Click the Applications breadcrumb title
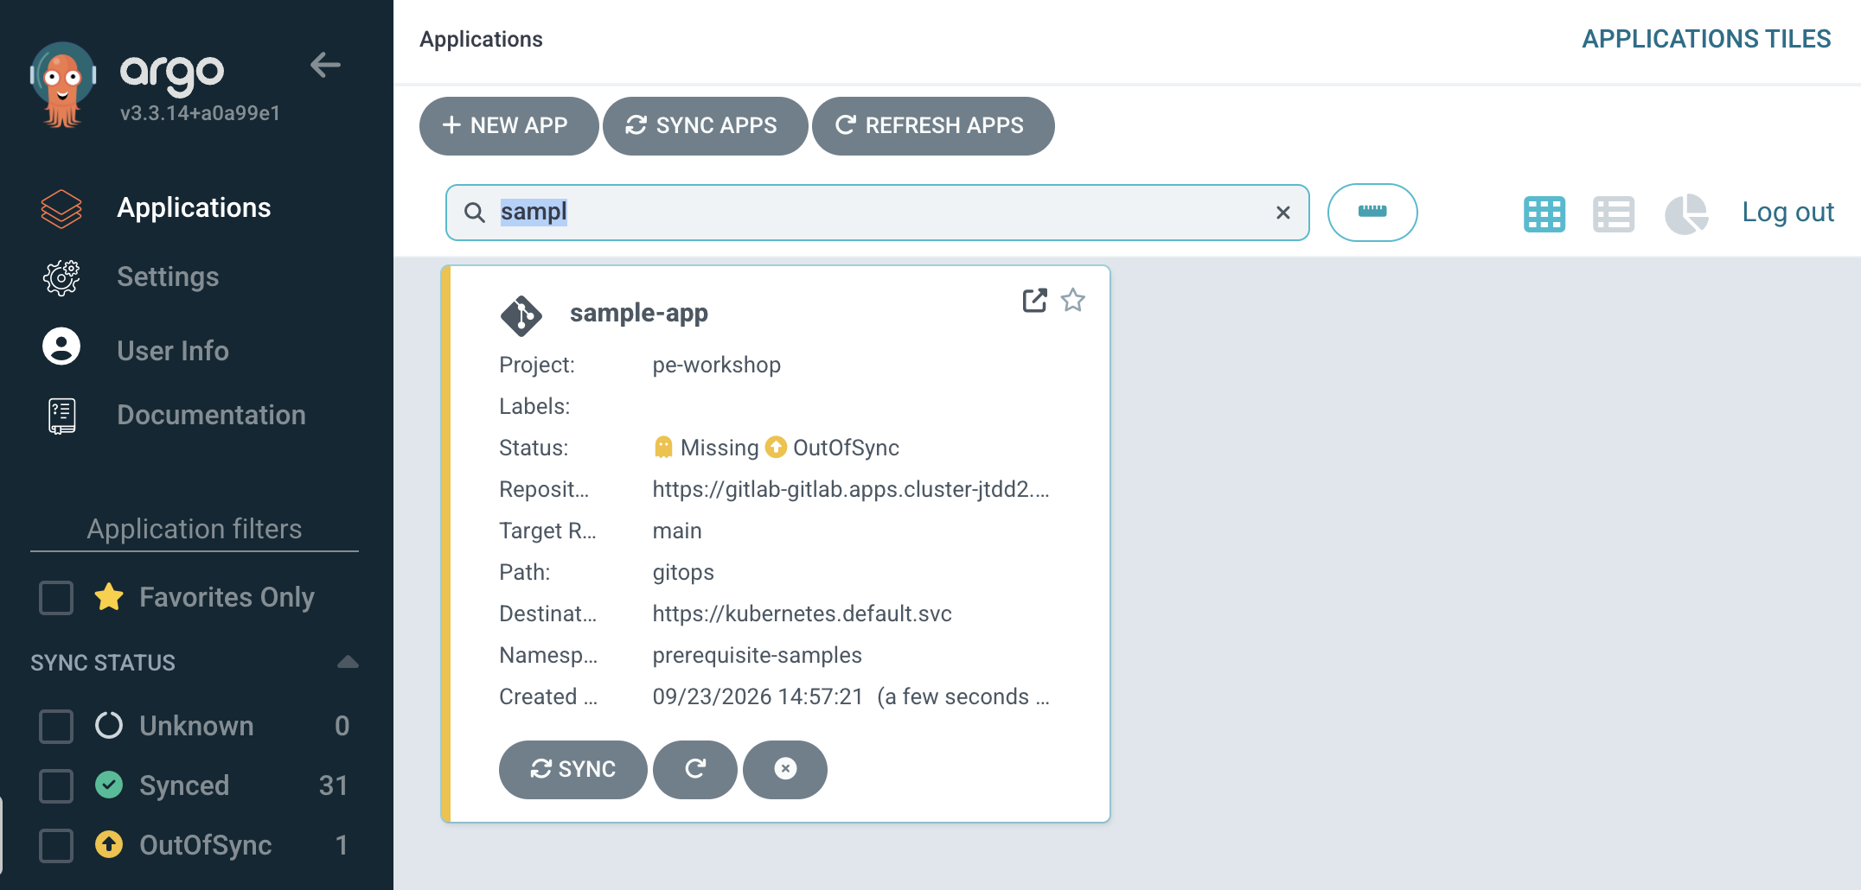This screenshot has width=1861, height=890. click(x=482, y=39)
